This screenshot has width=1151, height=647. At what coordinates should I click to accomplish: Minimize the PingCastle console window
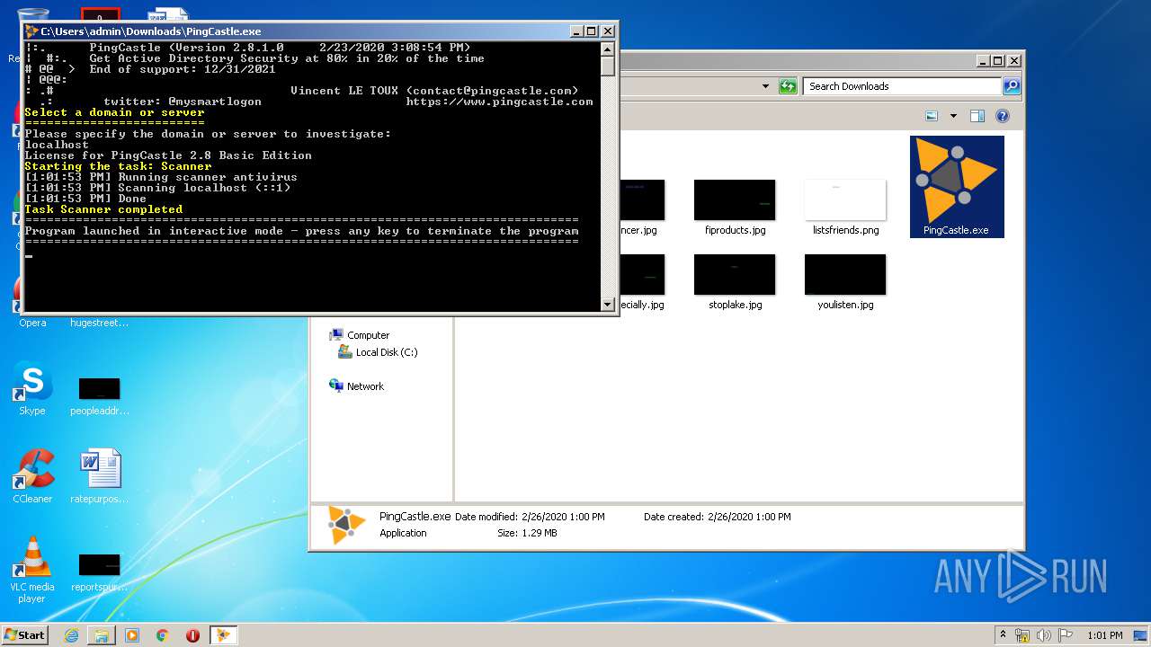[x=576, y=31]
